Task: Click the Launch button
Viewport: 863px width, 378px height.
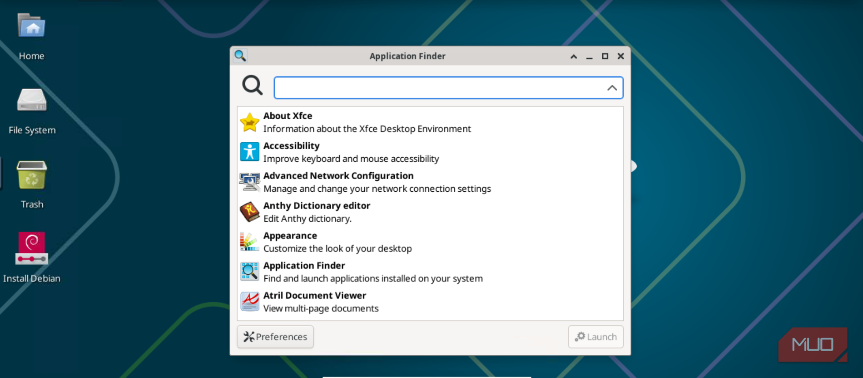Action: tap(595, 337)
